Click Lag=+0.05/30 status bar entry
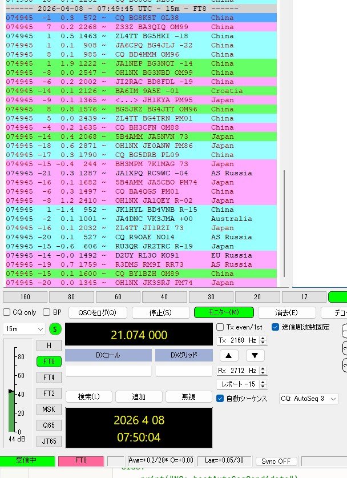The height and width of the screenshot is (478, 347). (x=224, y=461)
